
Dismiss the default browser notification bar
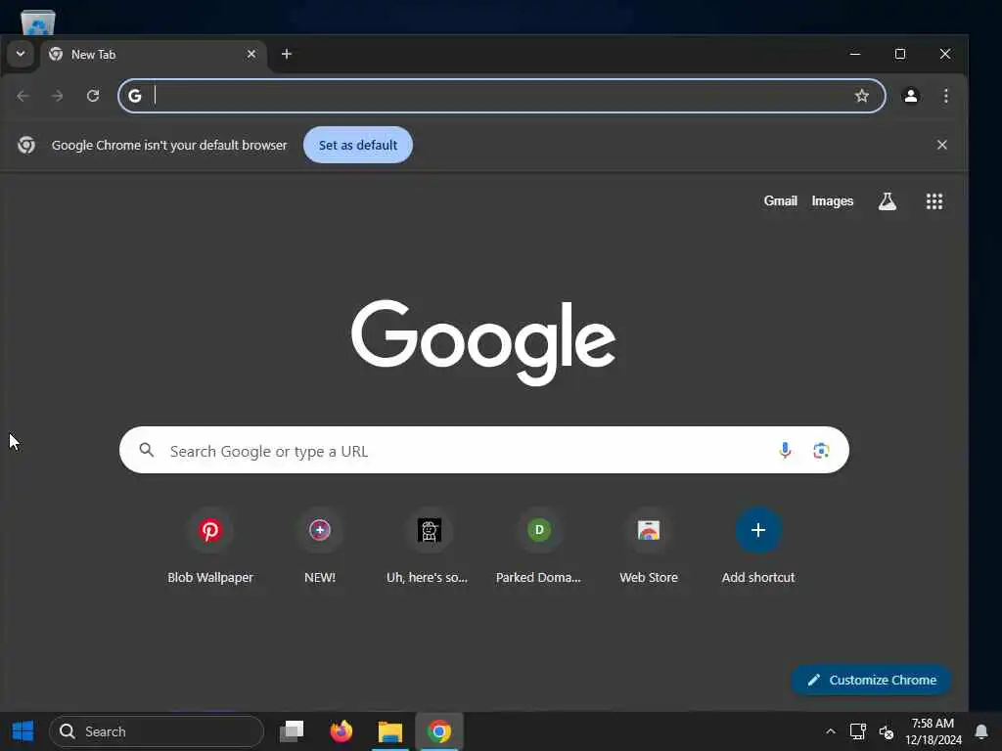(x=942, y=145)
